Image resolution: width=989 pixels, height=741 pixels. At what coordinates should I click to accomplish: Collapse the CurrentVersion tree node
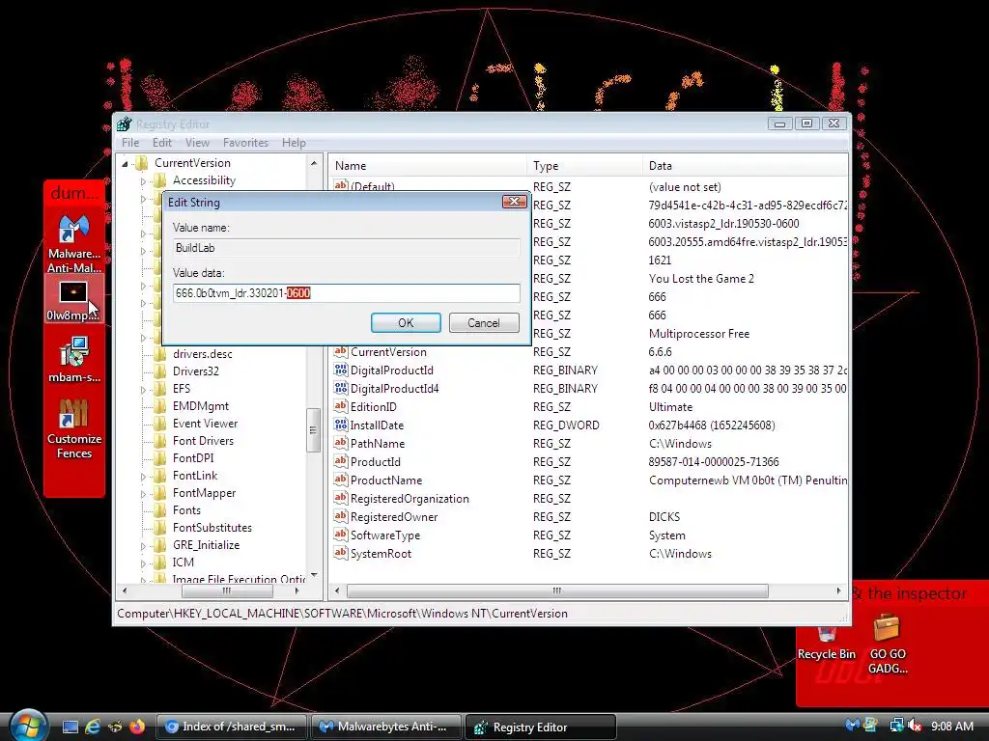tap(125, 164)
